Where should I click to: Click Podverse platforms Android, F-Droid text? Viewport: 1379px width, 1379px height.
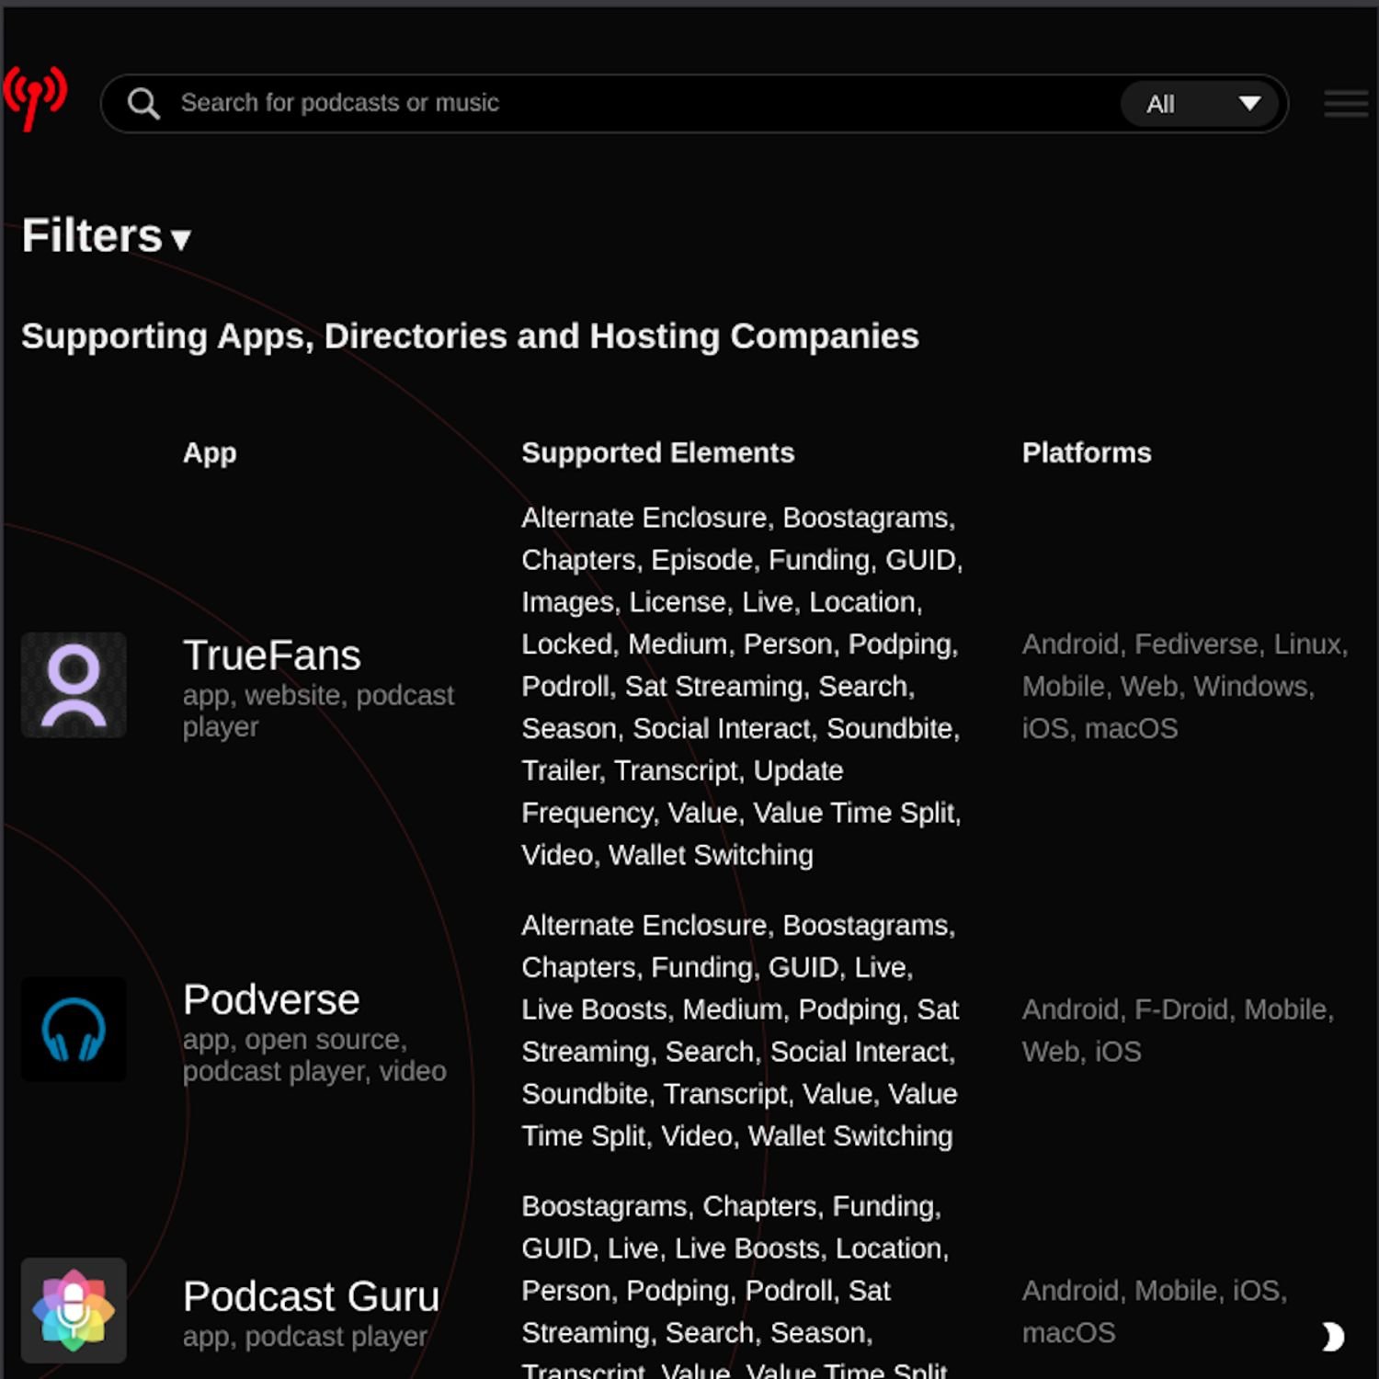(1178, 1030)
